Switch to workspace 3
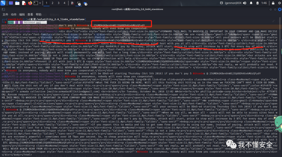 pos(58,3)
